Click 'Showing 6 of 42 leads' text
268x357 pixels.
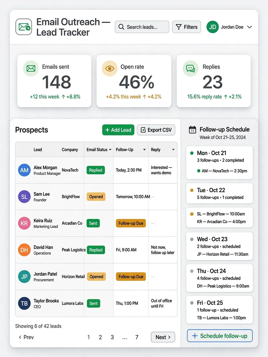point(38,326)
